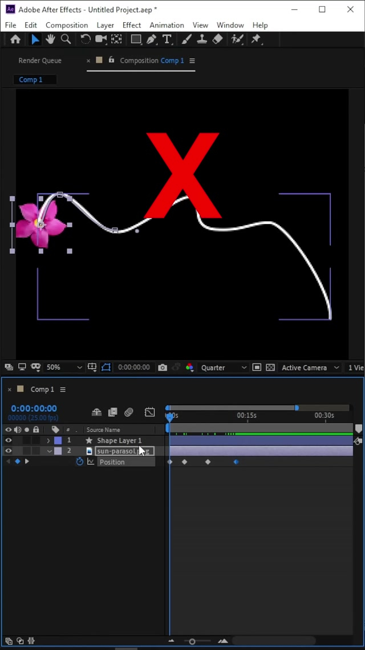Switch to the Render Queue tab
The width and height of the screenshot is (365, 650).
[x=40, y=61]
